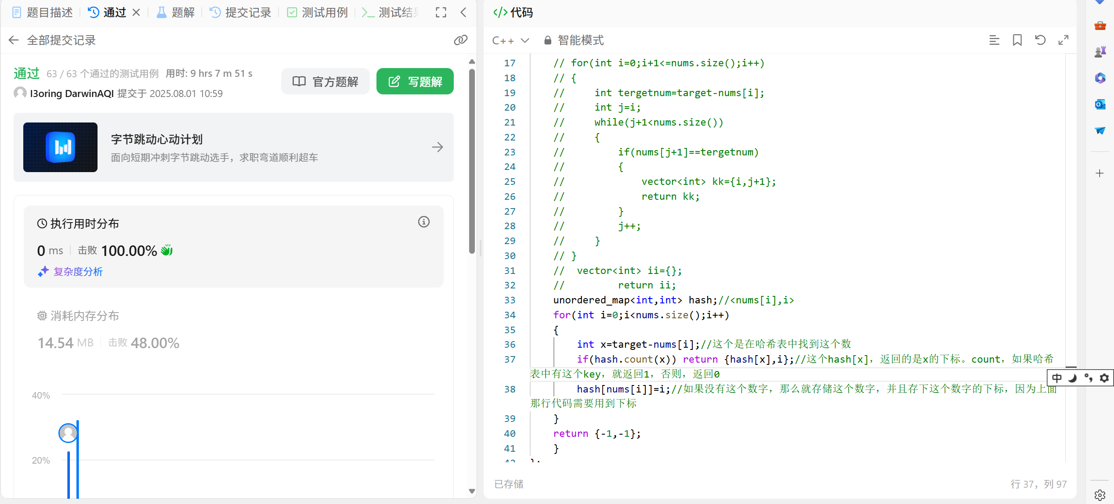Select the 通过 tab
Image resolution: width=1114 pixels, height=504 pixels.
pyautogui.click(x=107, y=12)
